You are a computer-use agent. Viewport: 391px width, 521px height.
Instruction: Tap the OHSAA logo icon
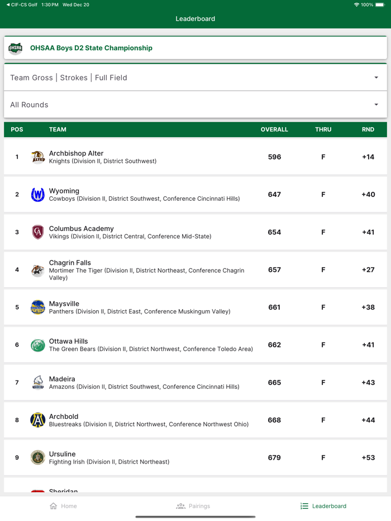[16, 49]
